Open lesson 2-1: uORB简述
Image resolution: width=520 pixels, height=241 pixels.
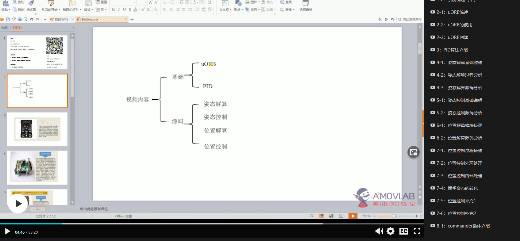coord(449,12)
